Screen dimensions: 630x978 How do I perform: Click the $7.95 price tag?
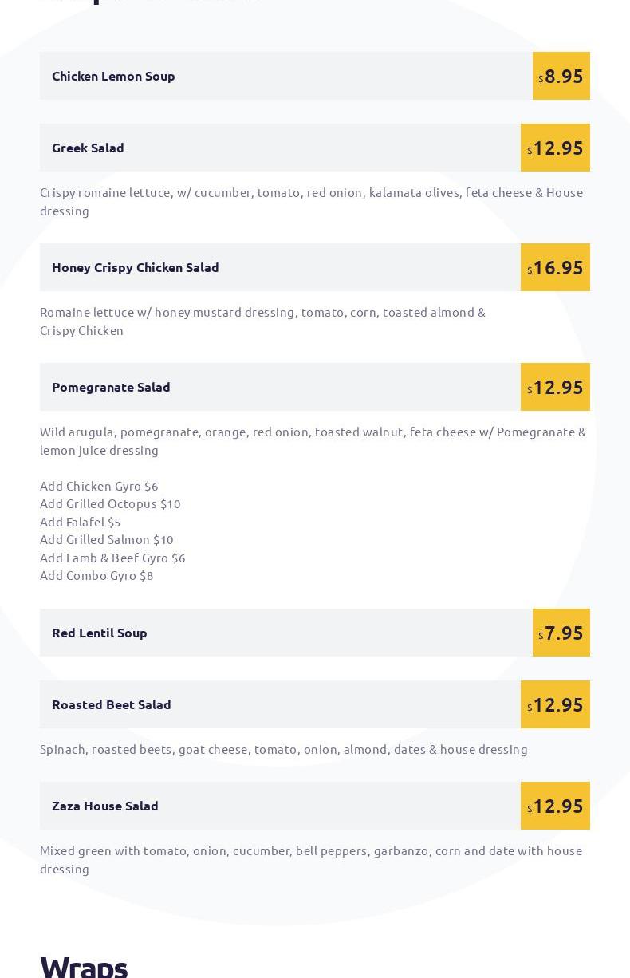click(561, 633)
